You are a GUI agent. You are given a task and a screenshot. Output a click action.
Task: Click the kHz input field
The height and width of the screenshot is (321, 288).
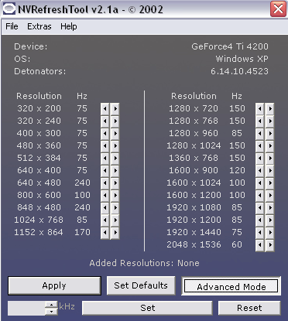click(x=26, y=308)
